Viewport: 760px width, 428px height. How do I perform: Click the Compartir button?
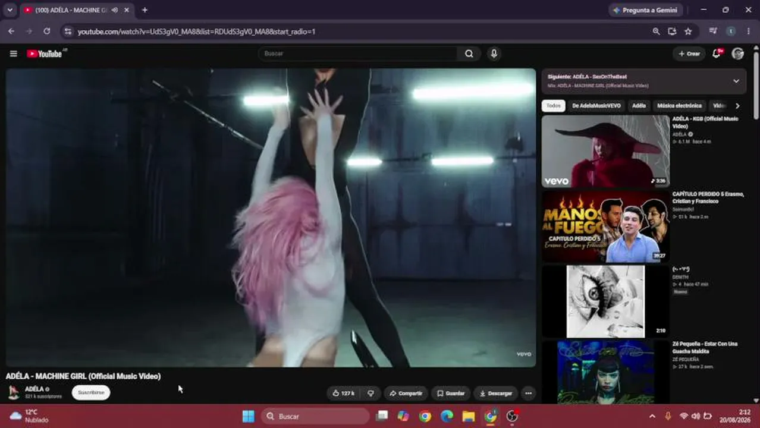pyautogui.click(x=406, y=393)
